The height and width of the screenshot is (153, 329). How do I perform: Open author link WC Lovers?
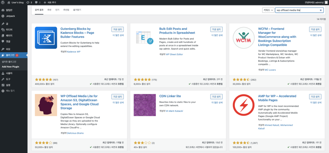[270, 70]
